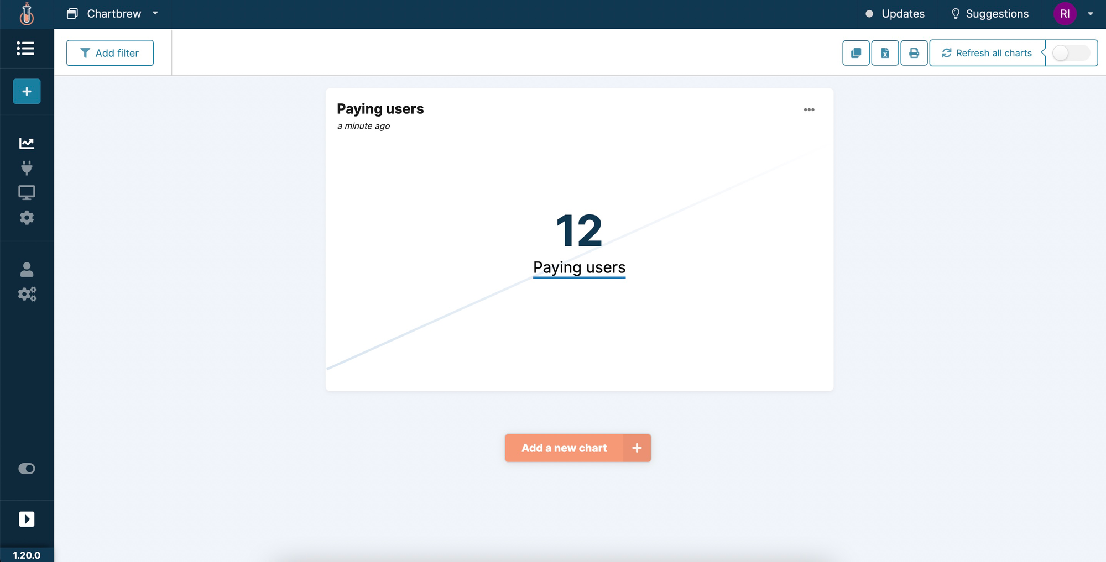Select the line chart dashboard icon
1106x562 pixels.
tap(26, 143)
